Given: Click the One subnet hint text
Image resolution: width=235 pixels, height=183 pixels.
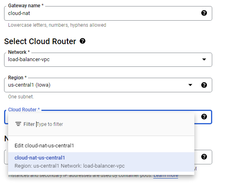Looking at the screenshot, I should pos(21,97).
